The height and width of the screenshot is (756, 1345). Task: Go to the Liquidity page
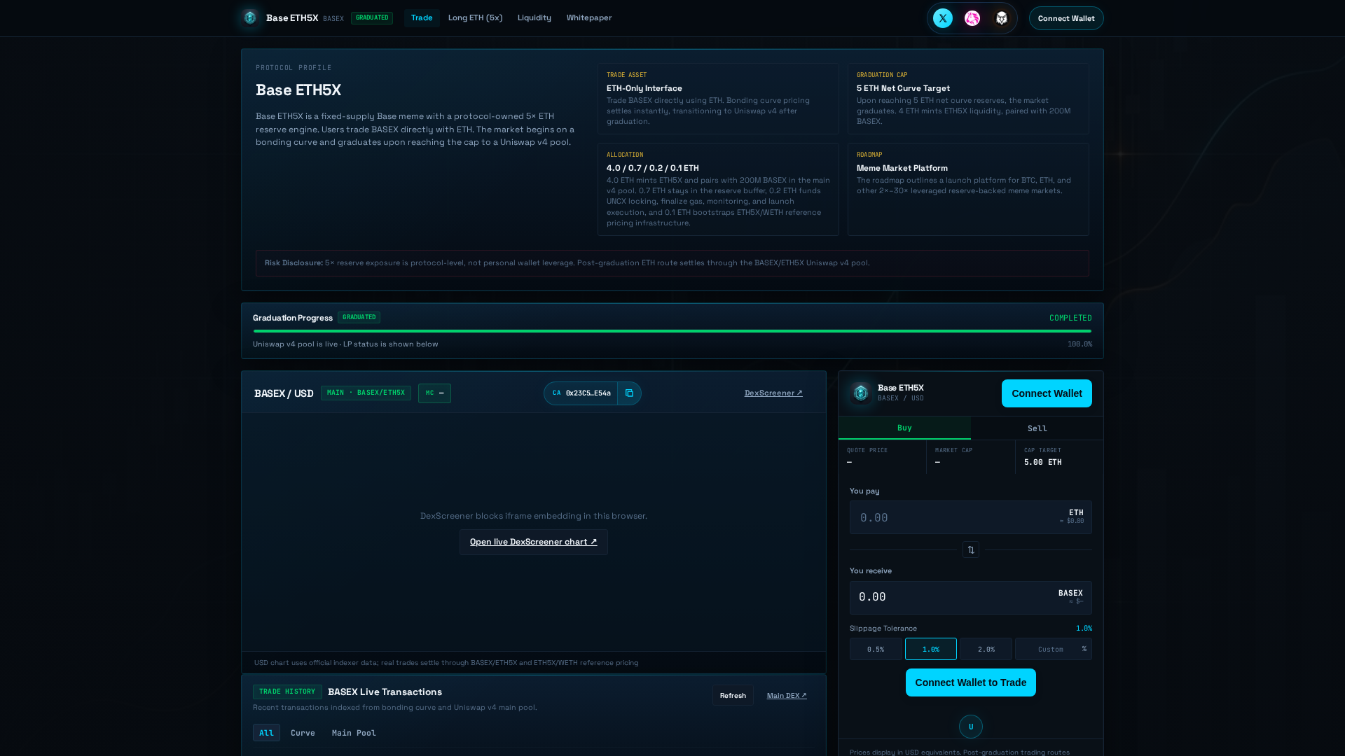point(534,18)
